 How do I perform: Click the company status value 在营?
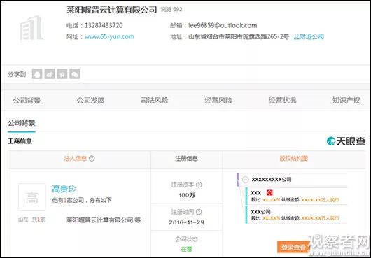[186, 249]
